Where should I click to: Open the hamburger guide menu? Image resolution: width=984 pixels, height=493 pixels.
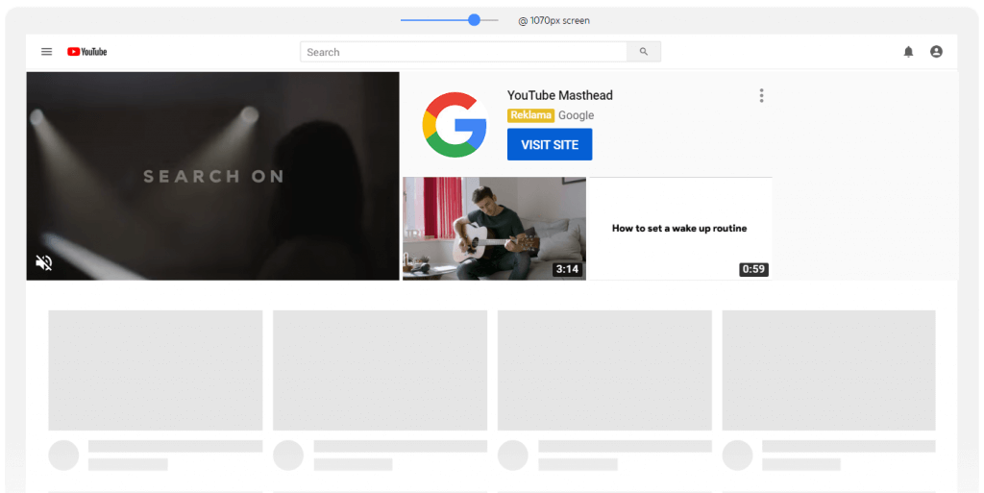(x=46, y=52)
